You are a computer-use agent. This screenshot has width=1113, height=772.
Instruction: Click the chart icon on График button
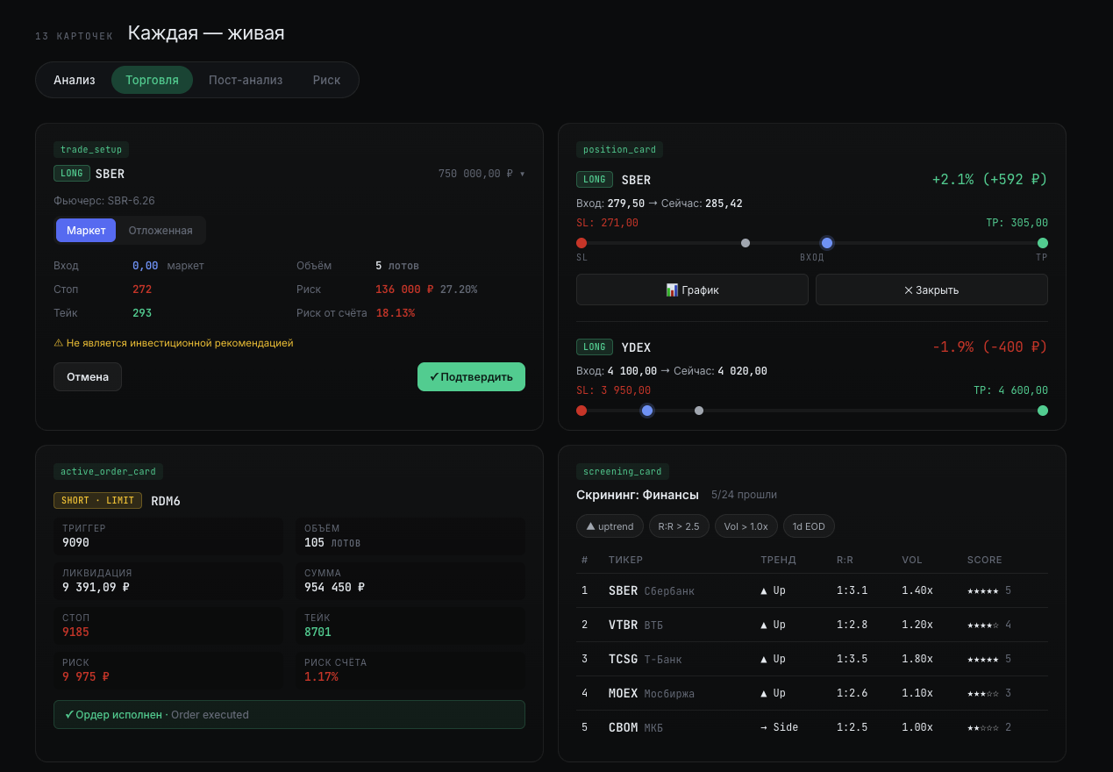click(672, 289)
